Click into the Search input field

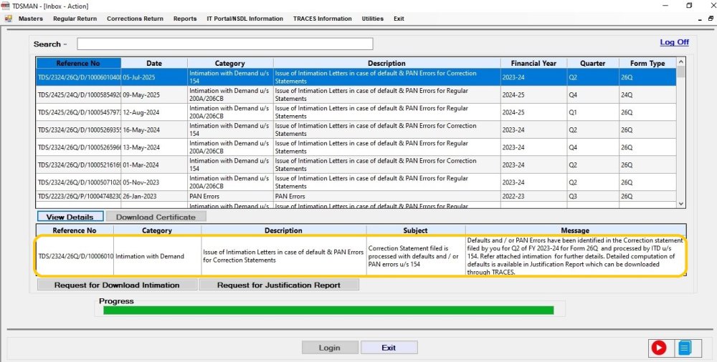[225, 44]
